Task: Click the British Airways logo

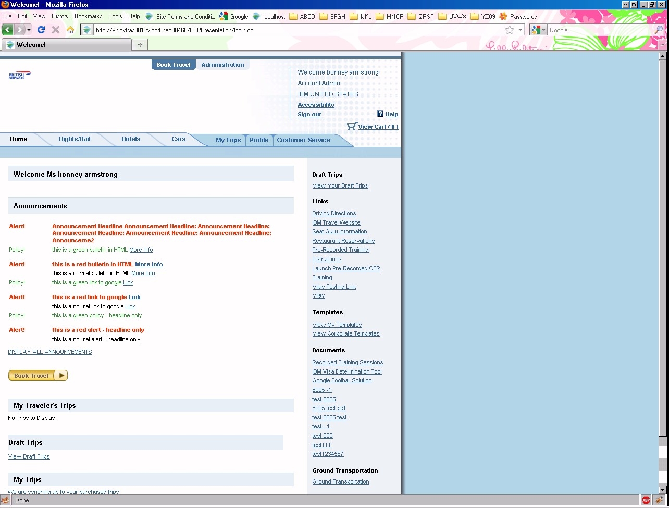Action: point(20,76)
